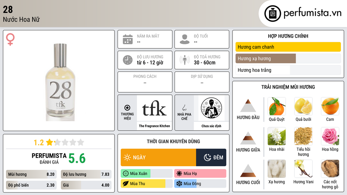The image size is (347, 195).
Task: Click the orange Ngày daytime bar
Action: click(158, 157)
